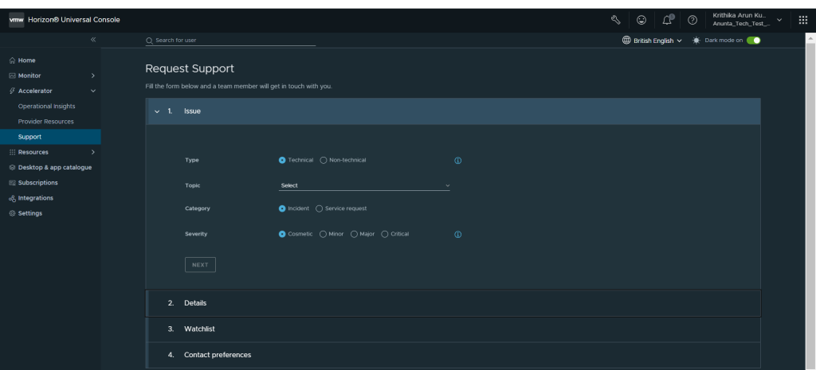The image size is (816, 370).
Task: Open Operational Insights in sidebar
Action: tap(46, 106)
